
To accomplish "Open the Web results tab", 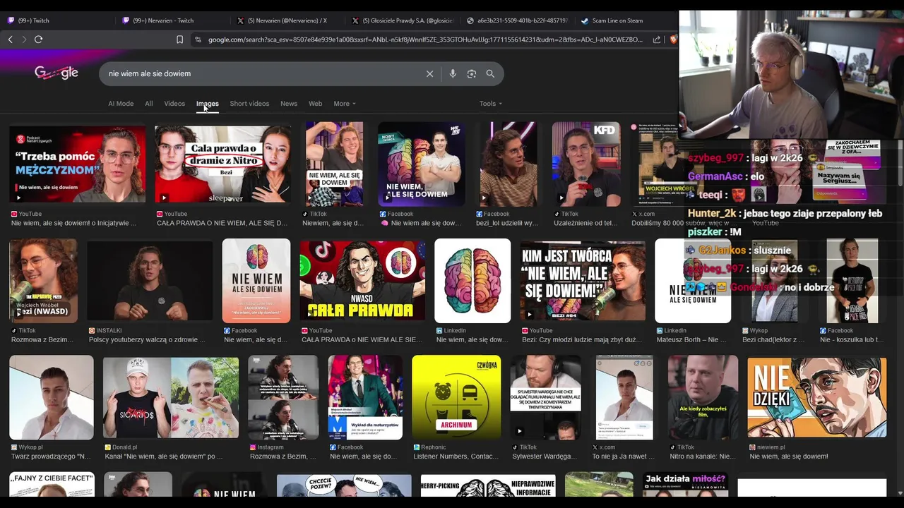I will click(x=316, y=104).
